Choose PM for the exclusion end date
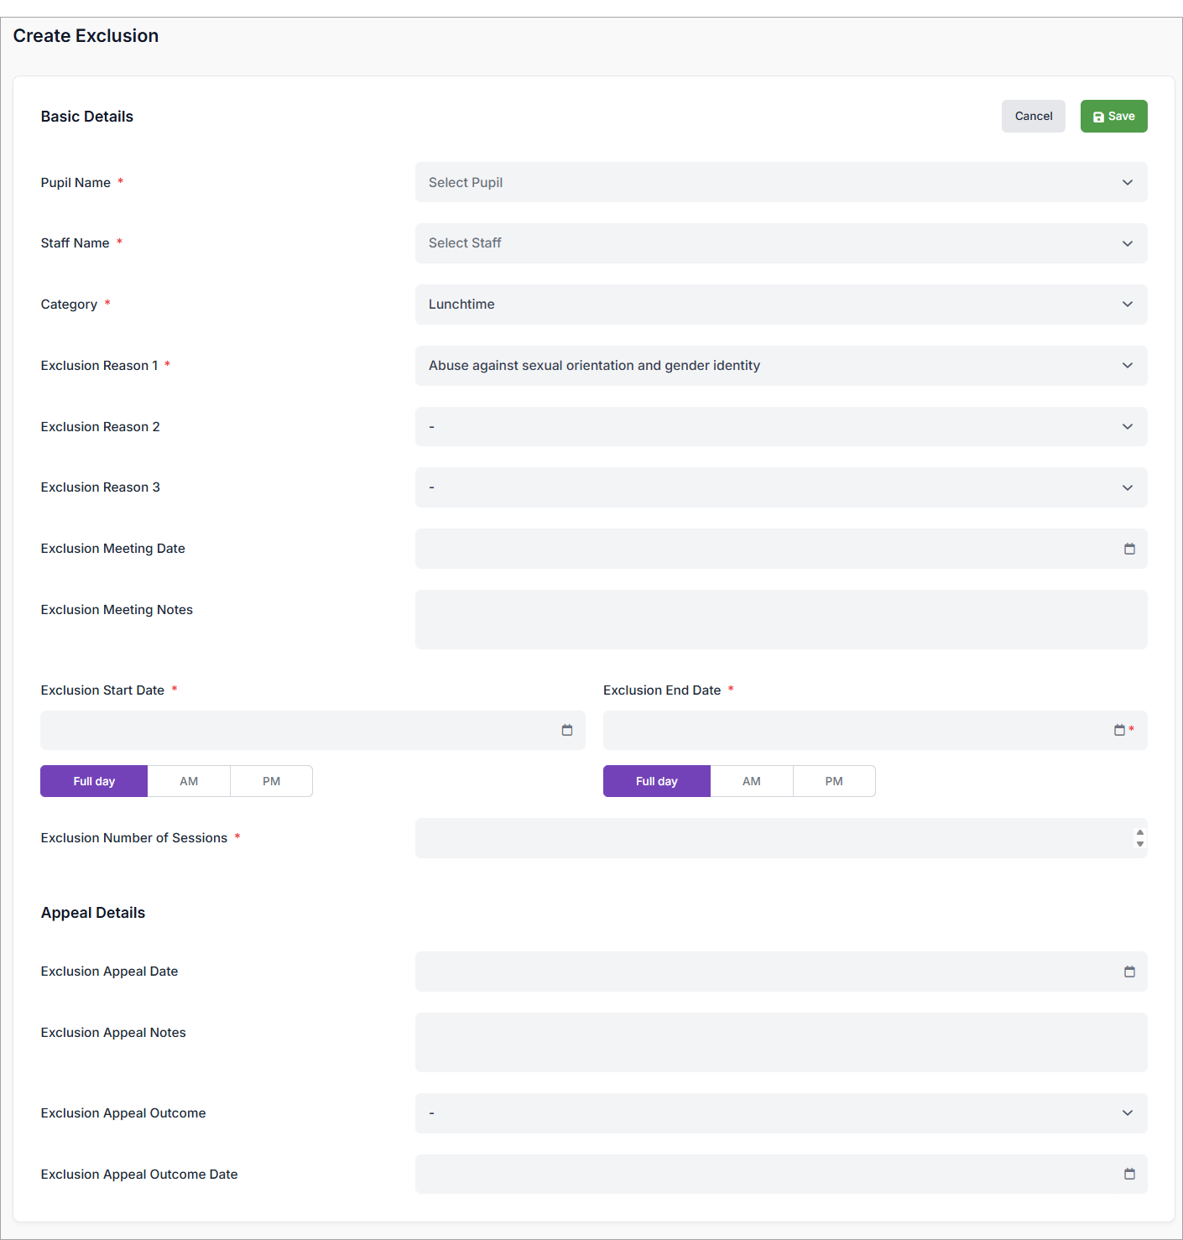This screenshot has width=1183, height=1240. 833,781
